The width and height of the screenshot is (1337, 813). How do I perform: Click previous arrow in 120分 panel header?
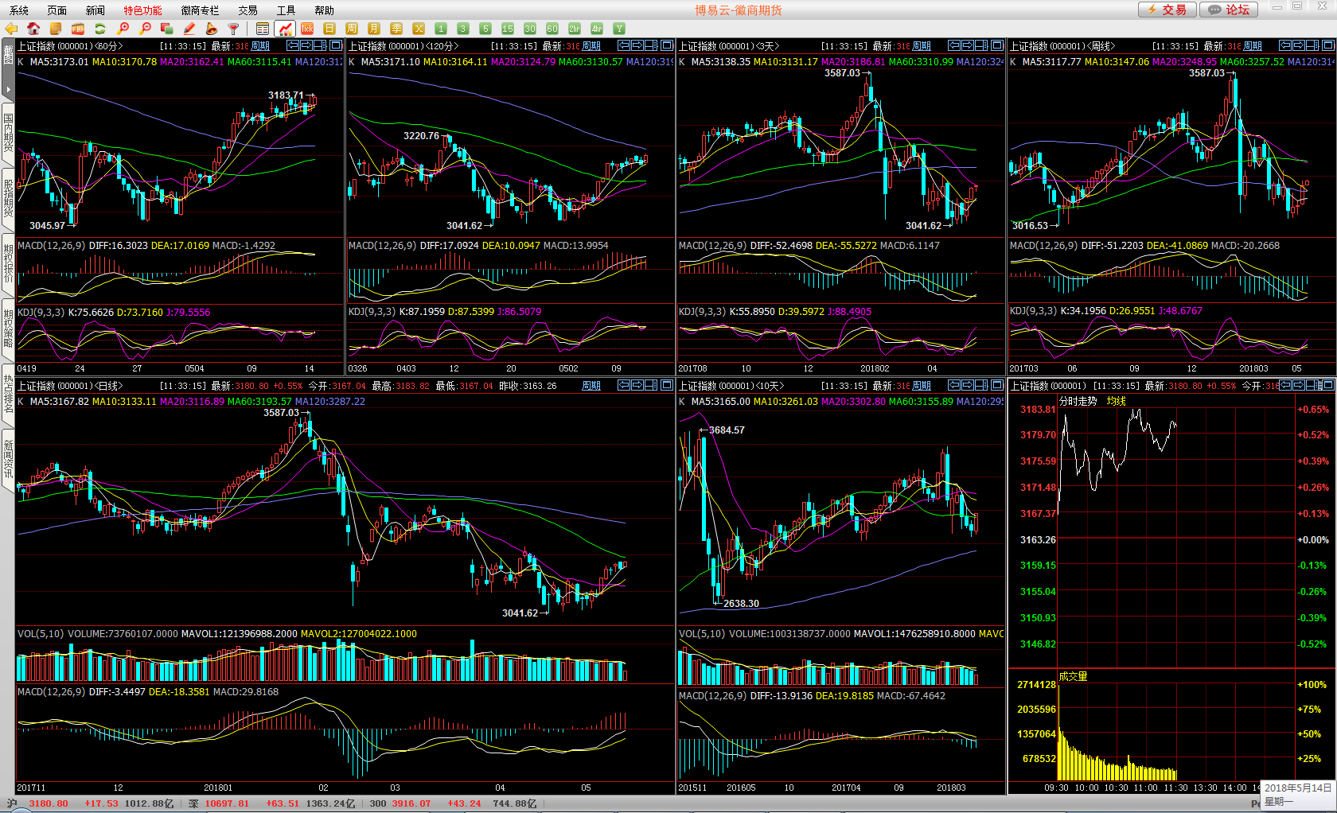pos(623,45)
